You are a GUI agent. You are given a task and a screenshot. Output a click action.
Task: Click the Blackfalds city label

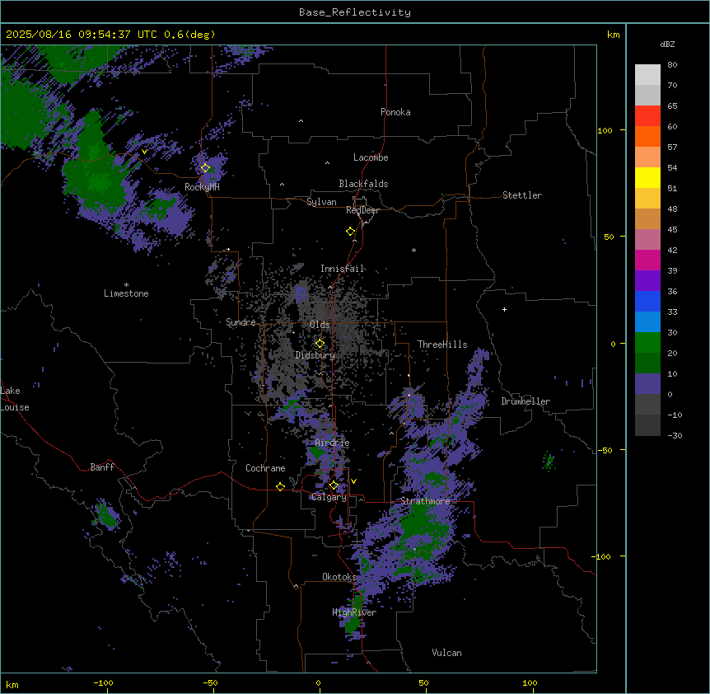(363, 184)
